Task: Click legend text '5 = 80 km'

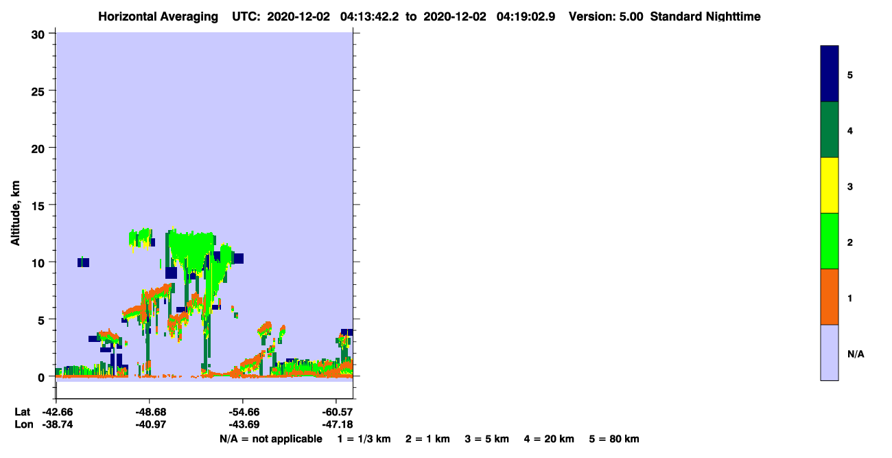Action: tap(614, 439)
